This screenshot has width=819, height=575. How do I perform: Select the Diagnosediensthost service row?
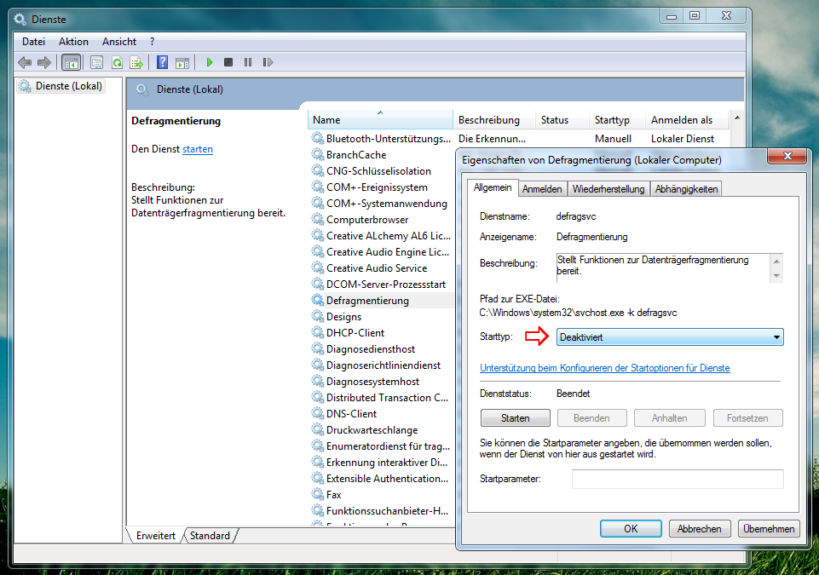[382, 348]
